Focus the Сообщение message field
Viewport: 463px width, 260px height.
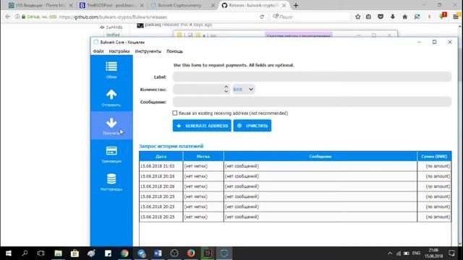pos(312,102)
